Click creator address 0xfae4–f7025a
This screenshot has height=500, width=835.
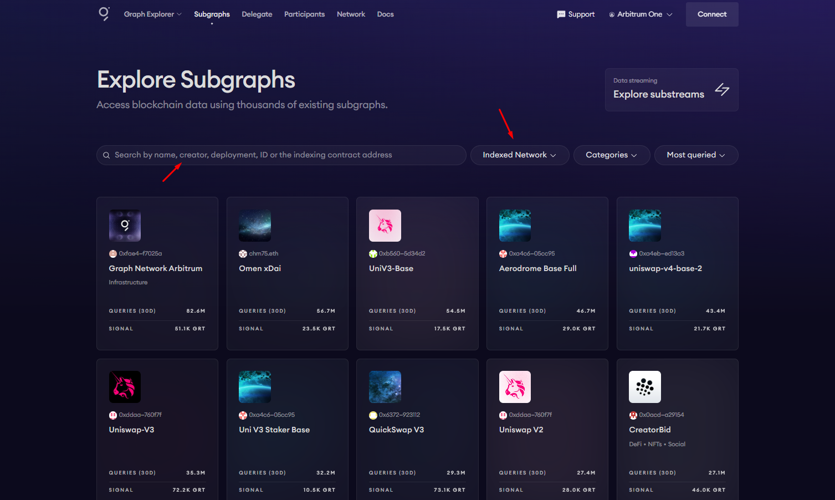click(140, 254)
